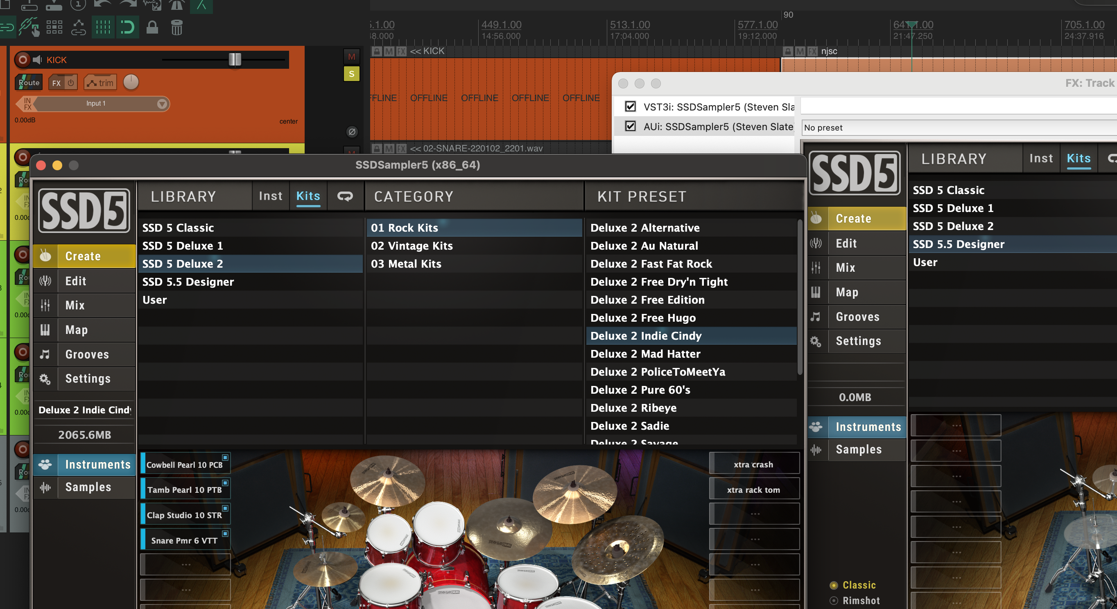Toggle ripple editing chain-hand icon

click(29, 27)
